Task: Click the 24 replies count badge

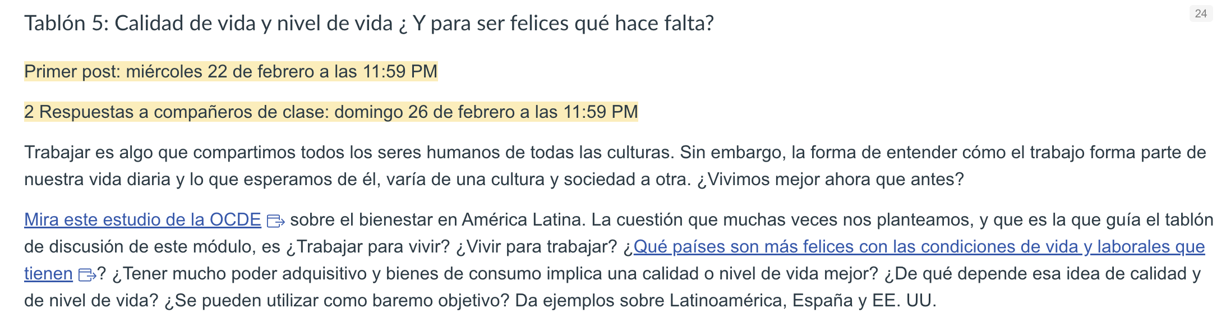Action: 1201,13
